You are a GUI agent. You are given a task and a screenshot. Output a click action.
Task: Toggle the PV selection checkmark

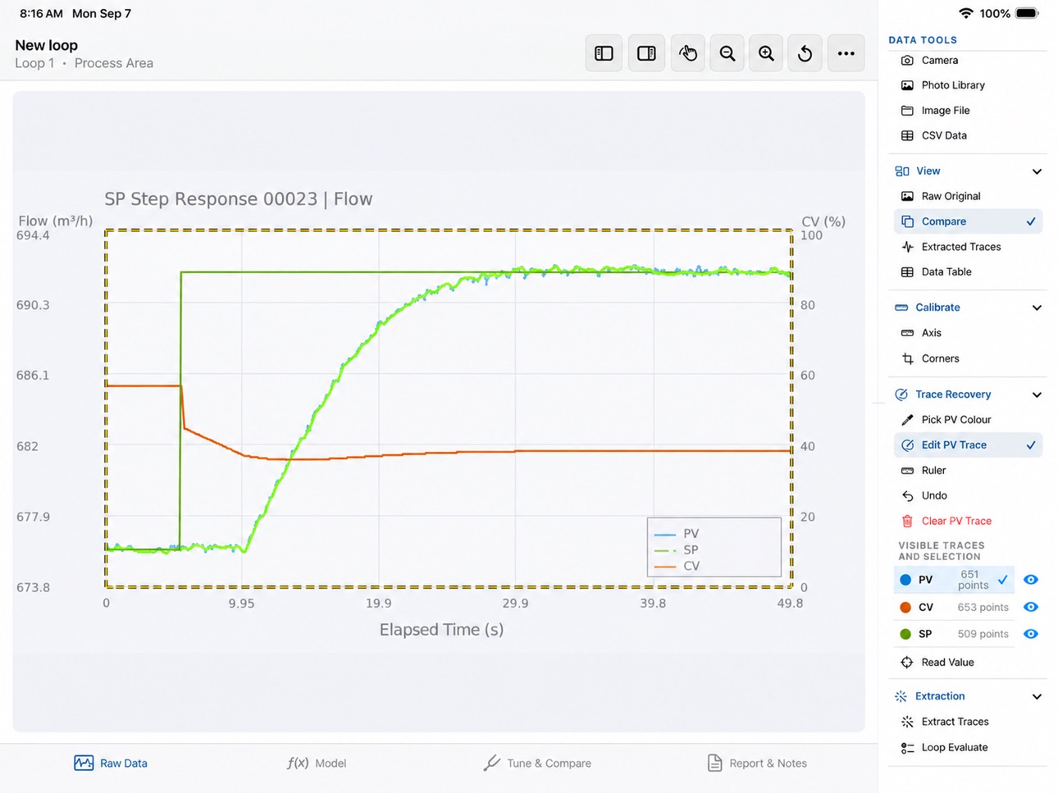[x=1002, y=580]
